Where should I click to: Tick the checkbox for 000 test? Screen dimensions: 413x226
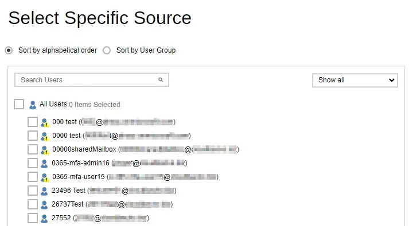pyautogui.click(x=33, y=122)
